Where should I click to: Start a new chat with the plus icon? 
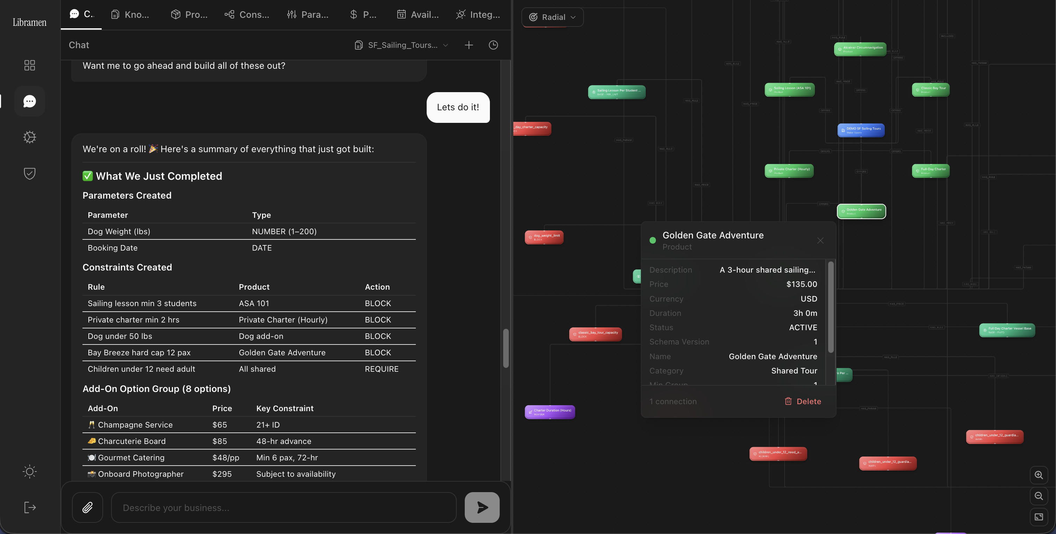point(469,45)
